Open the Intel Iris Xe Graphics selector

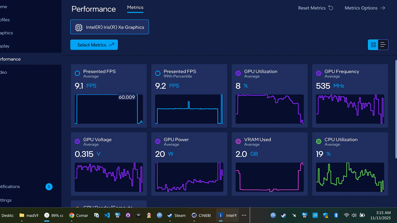109,27
